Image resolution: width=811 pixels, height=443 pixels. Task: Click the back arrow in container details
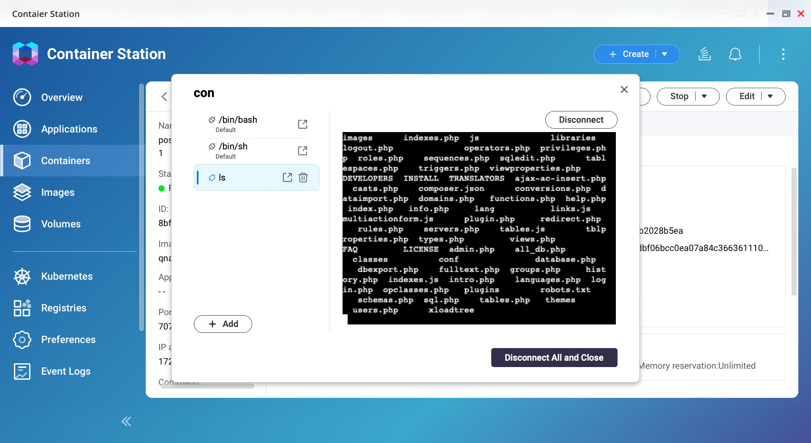(164, 97)
